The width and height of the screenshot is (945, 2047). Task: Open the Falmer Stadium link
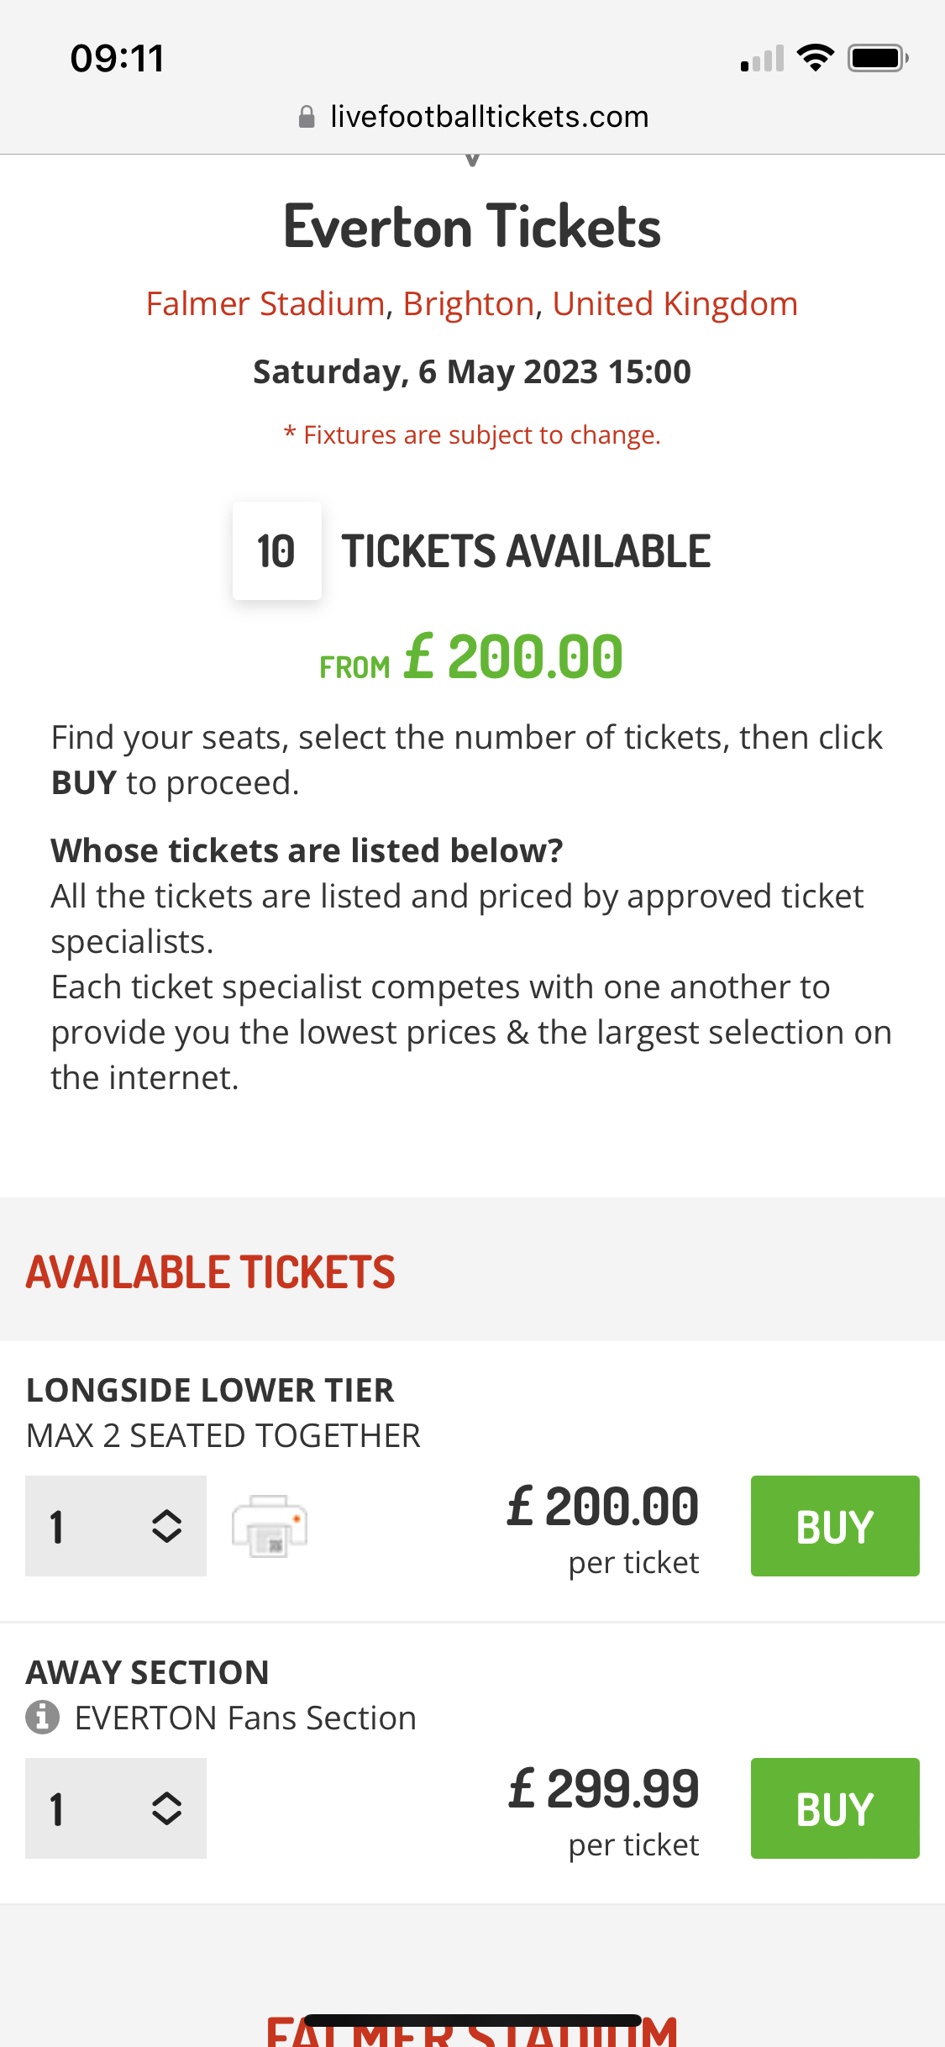coord(265,304)
